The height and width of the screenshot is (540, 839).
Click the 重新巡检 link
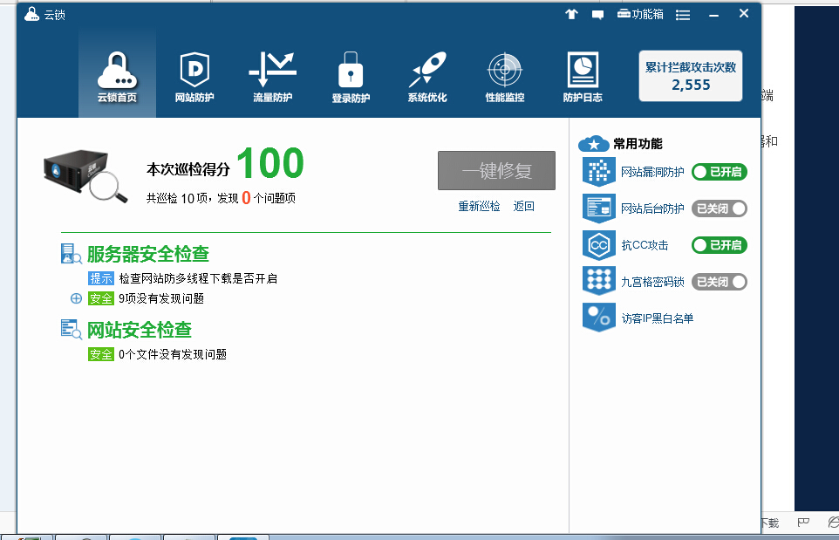(479, 207)
